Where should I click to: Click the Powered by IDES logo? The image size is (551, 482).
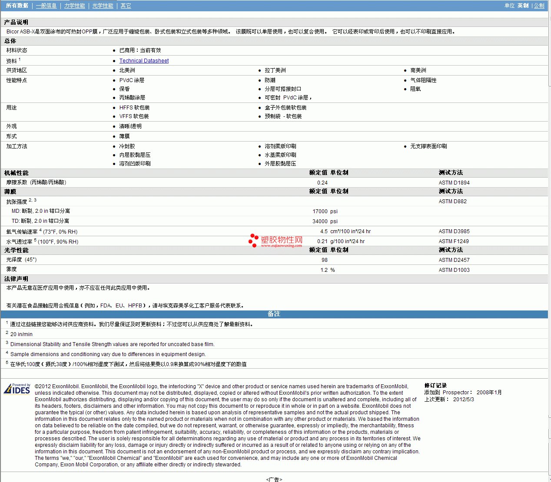[17, 388]
